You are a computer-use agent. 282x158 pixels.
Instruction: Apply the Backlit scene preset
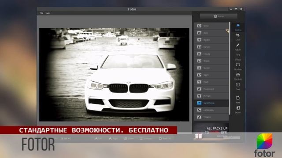(x=211, y=40)
